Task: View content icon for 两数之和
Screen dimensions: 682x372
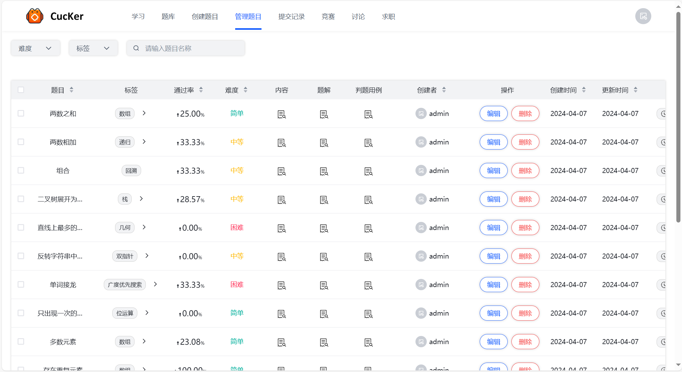Action: (282, 114)
